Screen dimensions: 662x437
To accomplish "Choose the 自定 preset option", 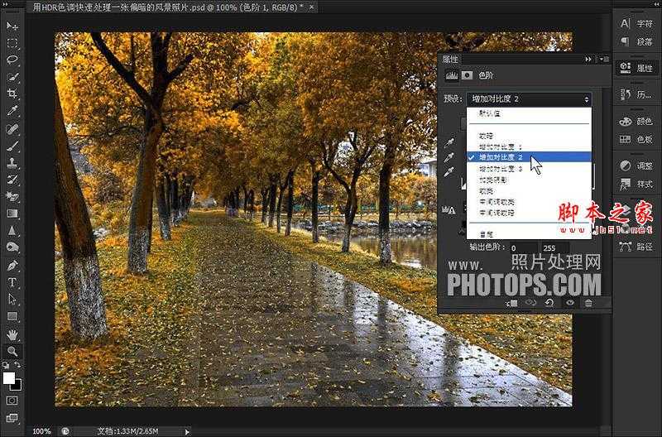I will [529, 234].
